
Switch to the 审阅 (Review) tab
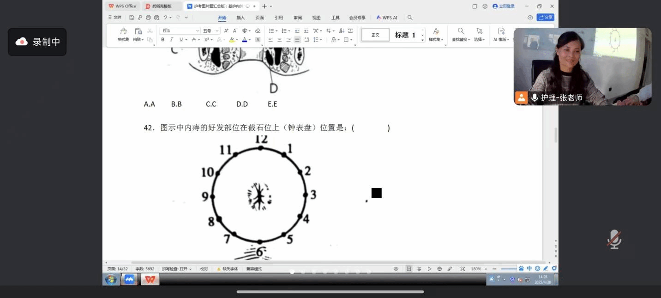click(298, 18)
